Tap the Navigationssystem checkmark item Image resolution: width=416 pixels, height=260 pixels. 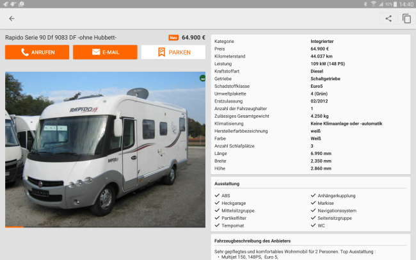333,211
